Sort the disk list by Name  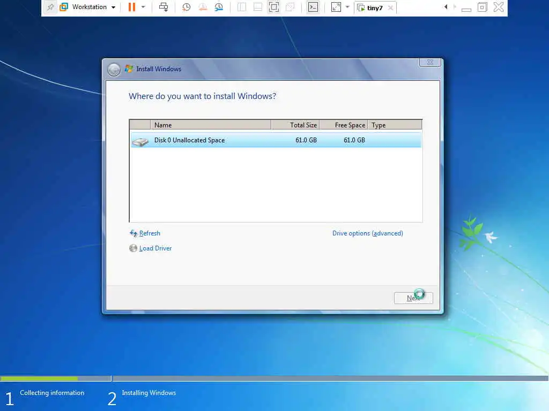[211, 125]
